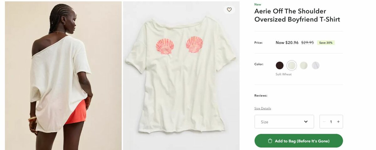Screen dimensions: 376x150
Task: Click the quantity number field
Action: click(331, 122)
